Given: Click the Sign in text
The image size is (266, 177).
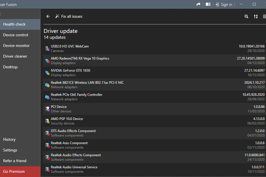Looking at the screenshot, I should point(226,4).
